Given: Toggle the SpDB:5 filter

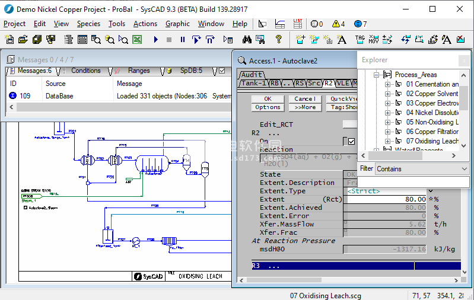Looking at the screenshot, I should (187, 71).
